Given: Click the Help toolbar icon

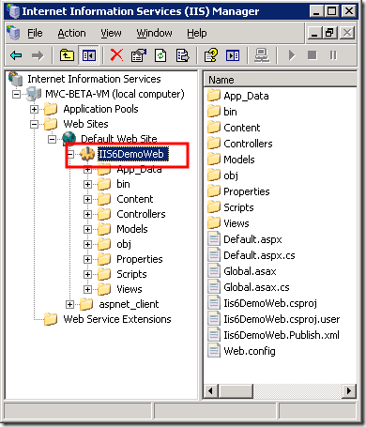Looking at the screenshot, I should point(211,55).
